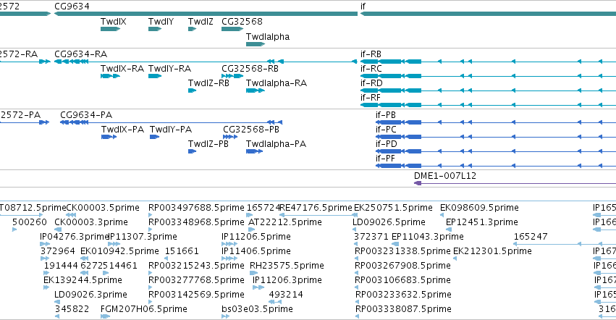
Task: Click the Twdlalpha gene arrow glyph
Action: [256, 44]
